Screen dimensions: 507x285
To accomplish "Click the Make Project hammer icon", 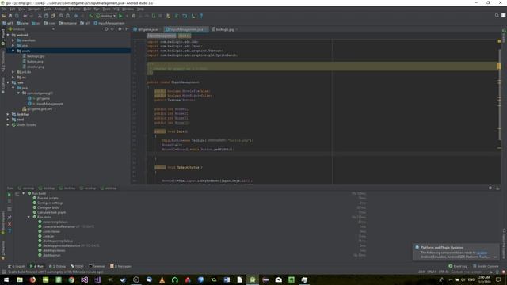I will [91, 16].
